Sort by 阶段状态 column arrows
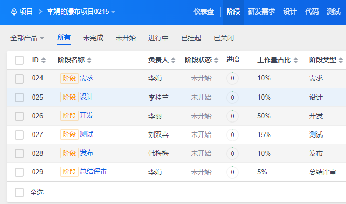Image resolution: width=346 pixels, height=204 pixels. point(216,60)
